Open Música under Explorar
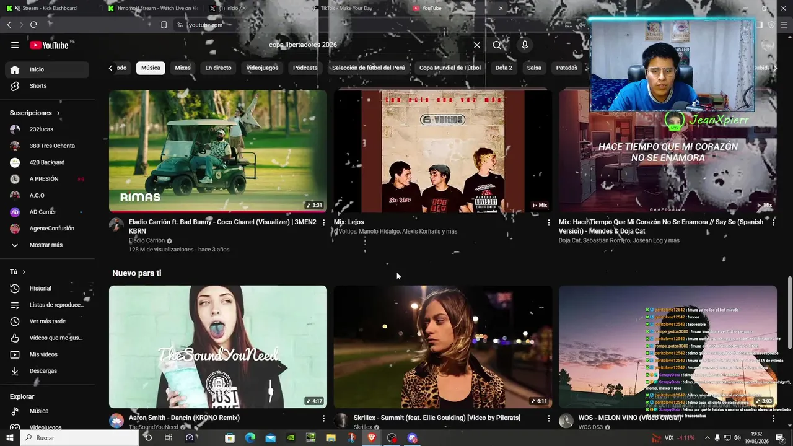Image resolution: width=793 pixels, height=446 pixels. [x=47, y=411]
